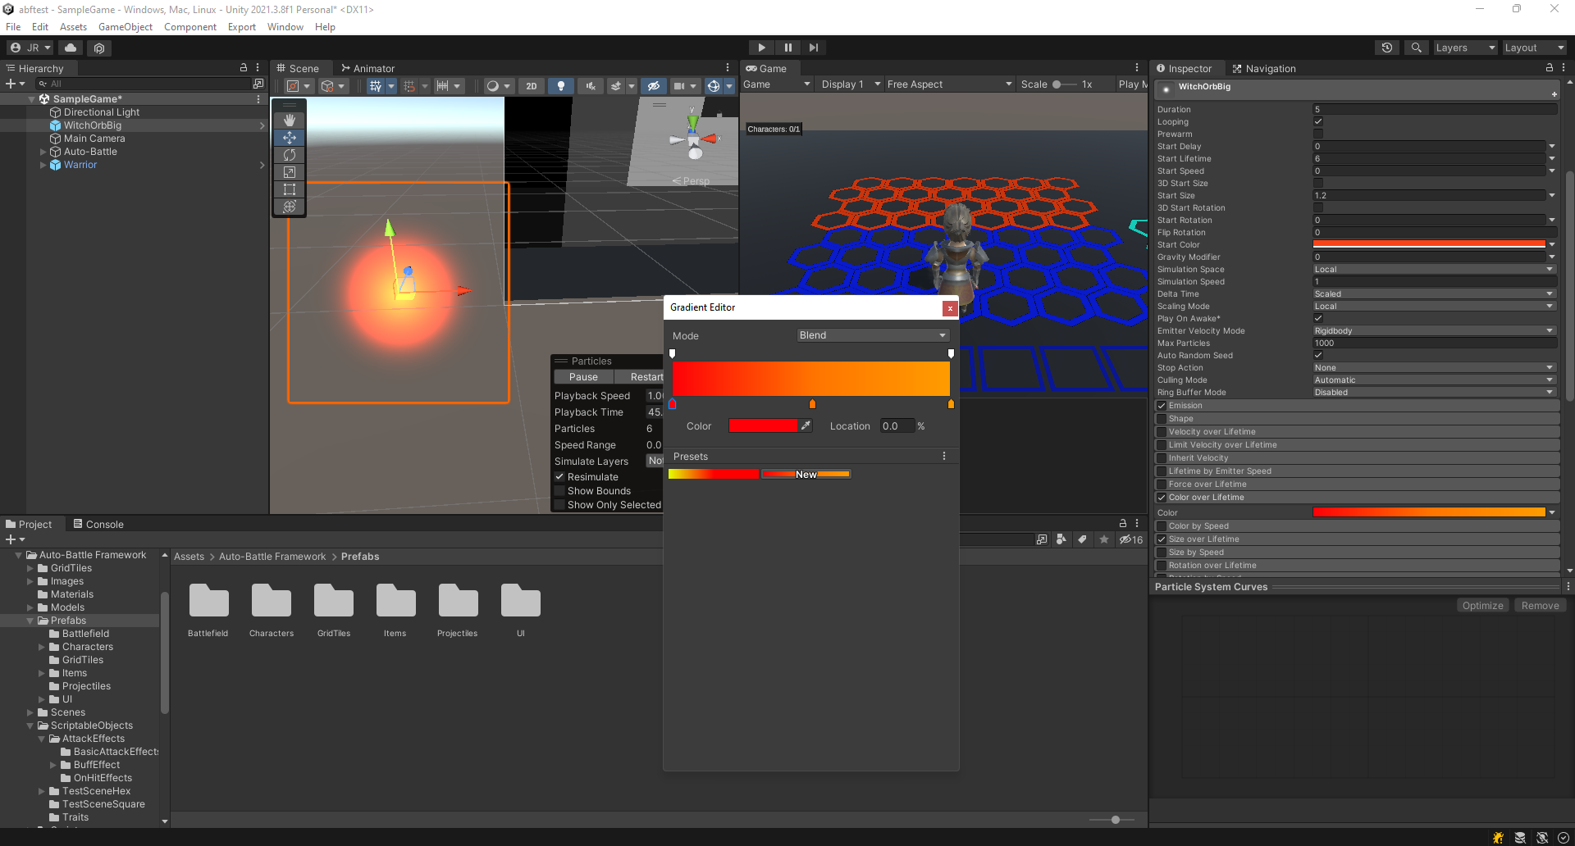
Task: Toggle the Looping checkbox
Action: (x=1318, y=121)
